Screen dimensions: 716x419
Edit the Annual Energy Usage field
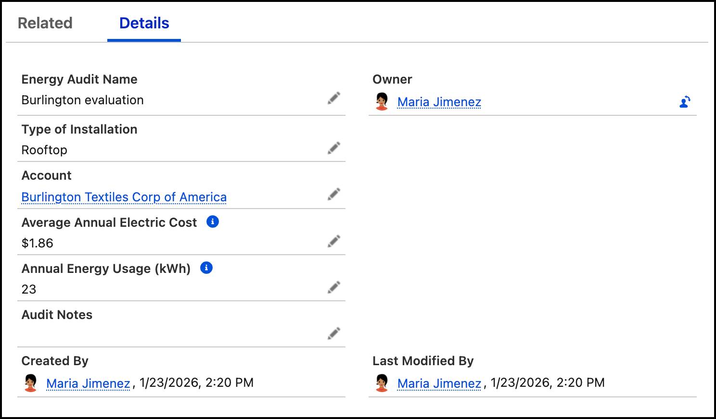pyautogui.click(x=334, y=286)
